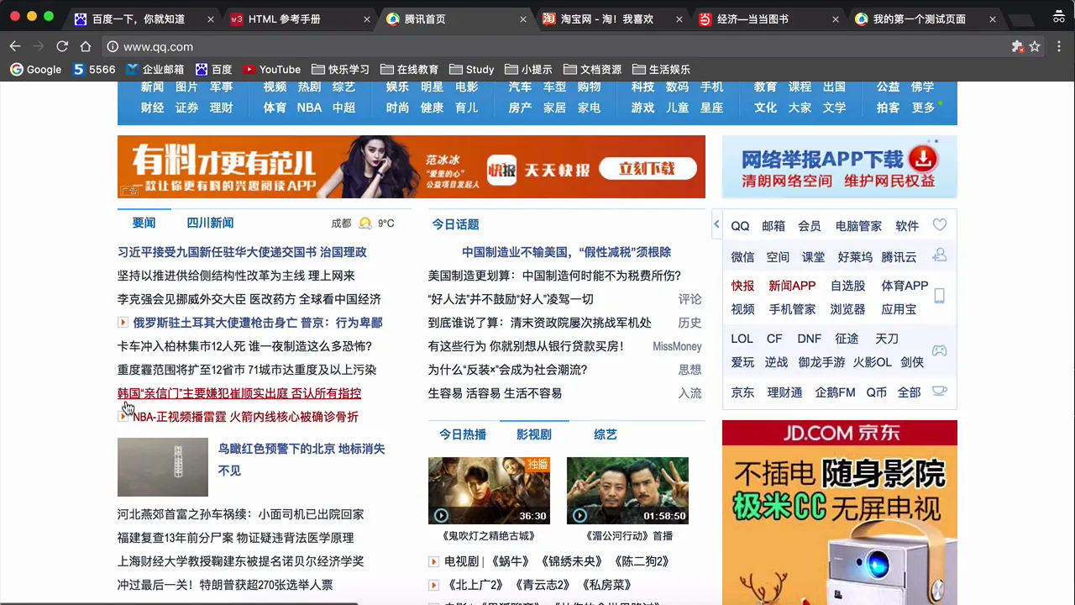Open the Study bookmark folder
The image size is (1075, 605).
pyautogui.click(x=471, y=70)
